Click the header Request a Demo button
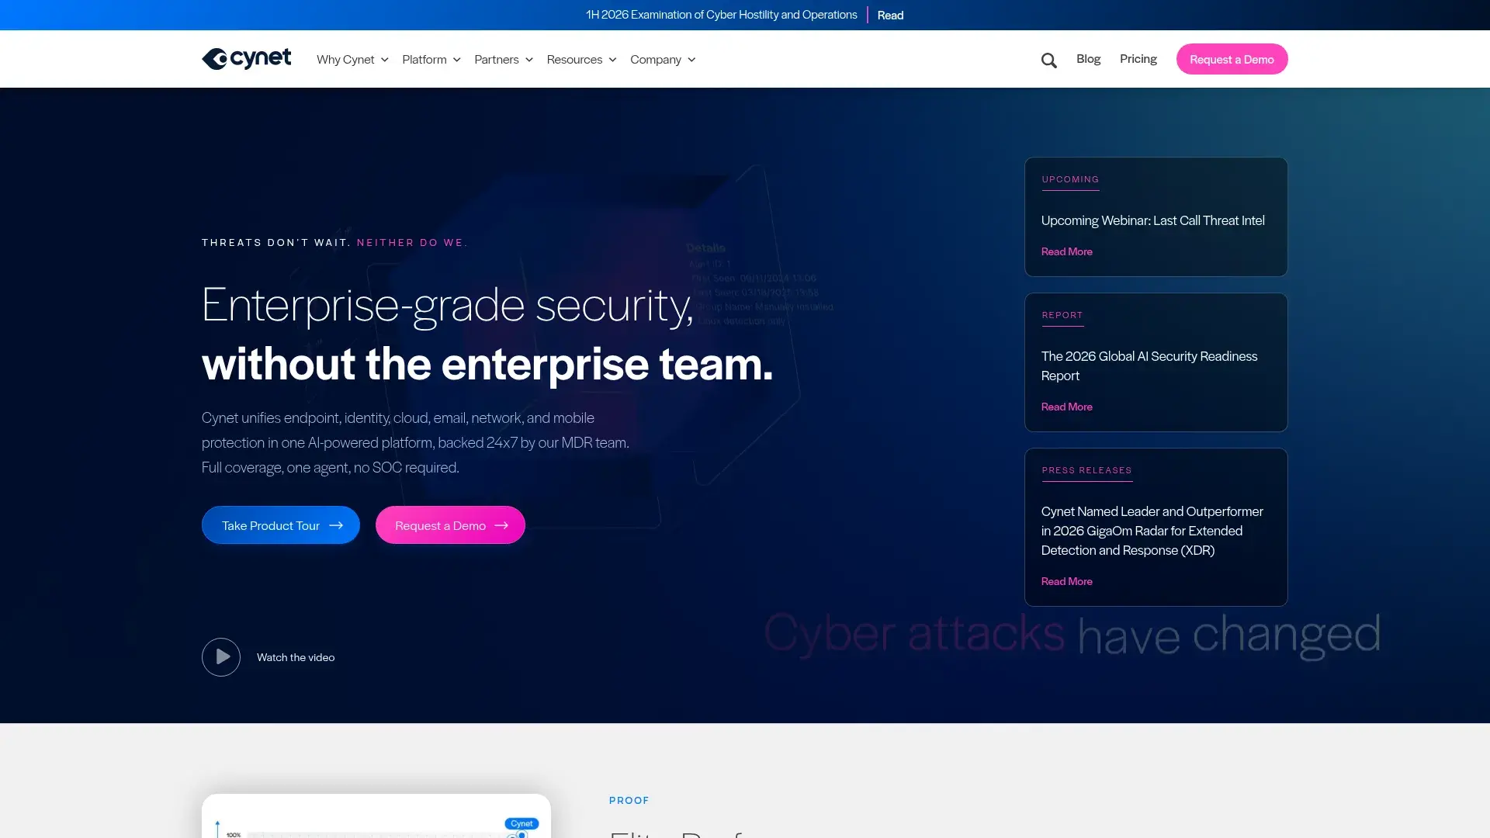 (1232, 59)
